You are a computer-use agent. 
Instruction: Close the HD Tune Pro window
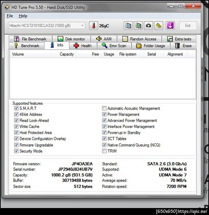coord(193,6)
